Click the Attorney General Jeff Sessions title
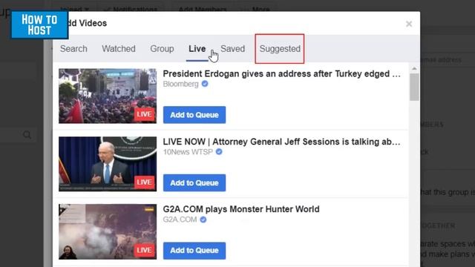475x267 pixels. pos(281,142)
